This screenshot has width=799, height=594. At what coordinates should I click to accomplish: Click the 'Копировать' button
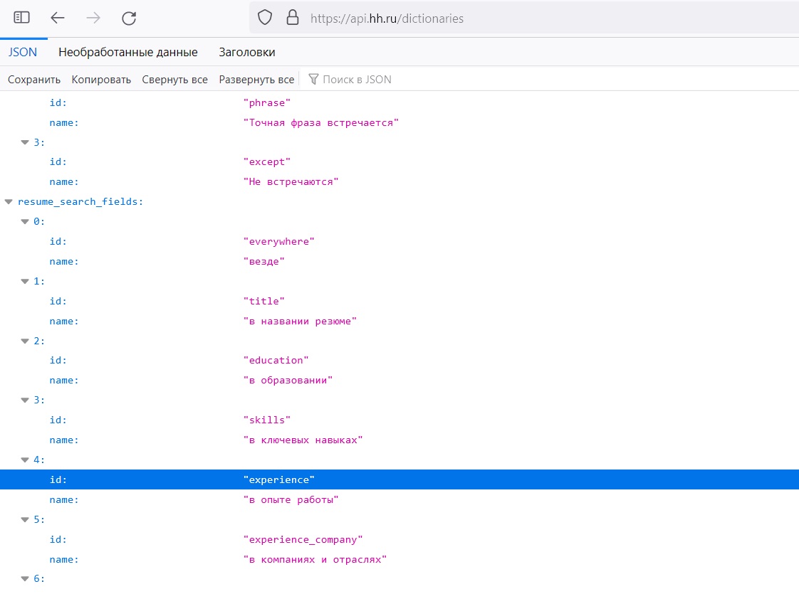tap(101, 80)
